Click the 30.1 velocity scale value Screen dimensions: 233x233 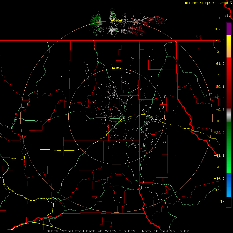tap(220, 87)
